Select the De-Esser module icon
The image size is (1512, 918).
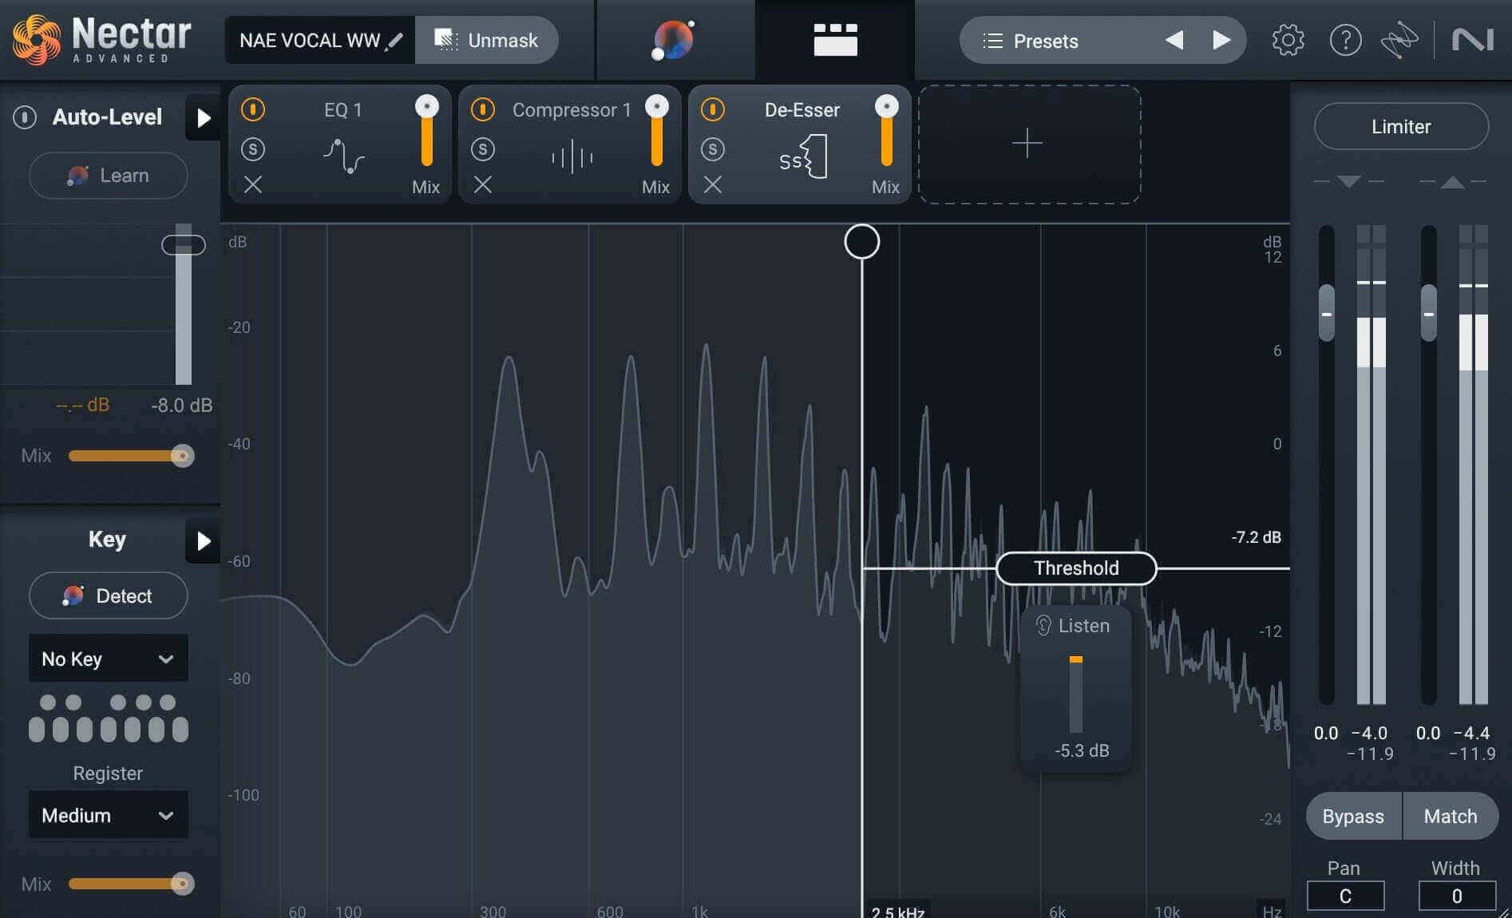pos(803,156)
